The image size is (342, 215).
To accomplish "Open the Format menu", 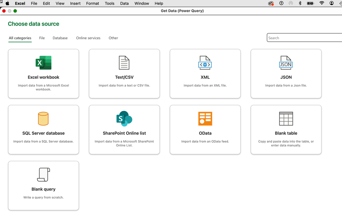I will tap(92, 3).
